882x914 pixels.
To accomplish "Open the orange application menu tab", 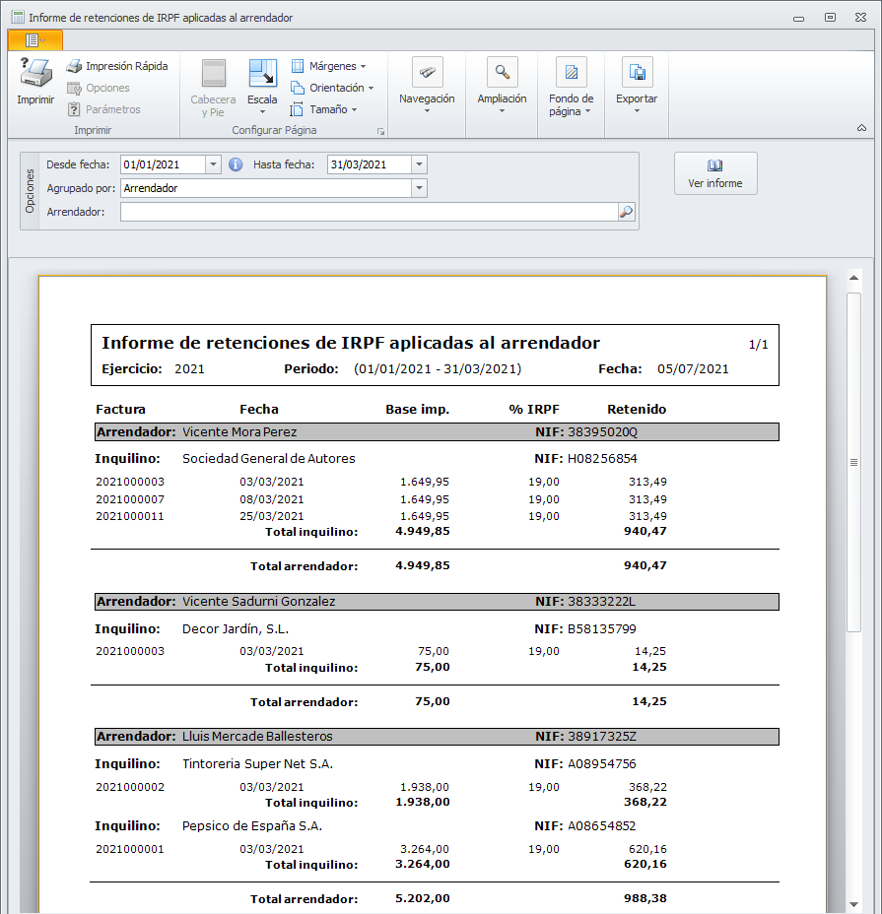I will point(34,40).
